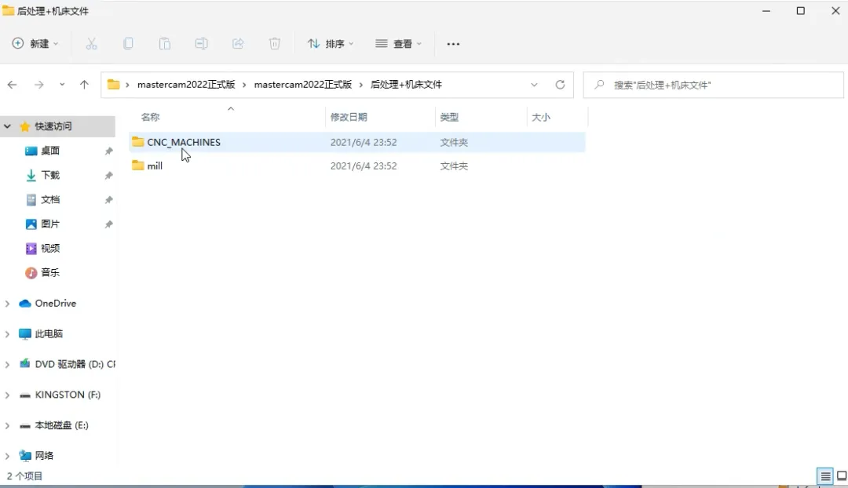Click the first mastercam2022正式版 breadcrumb
Image resolution: width=848 pixels, height=488 pixels.
pos(186,85)
